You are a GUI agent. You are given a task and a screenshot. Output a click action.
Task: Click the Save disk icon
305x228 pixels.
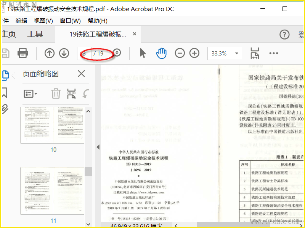coord(5,53)
